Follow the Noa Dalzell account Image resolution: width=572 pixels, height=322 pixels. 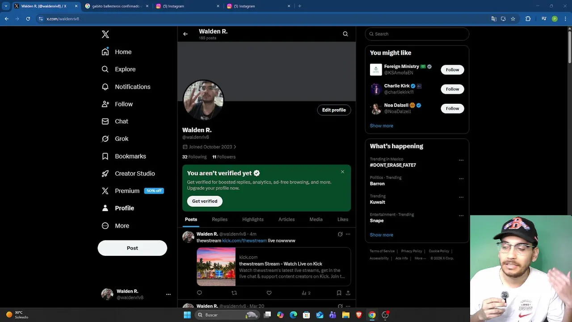pyautogui.click(x=452, y=108)
